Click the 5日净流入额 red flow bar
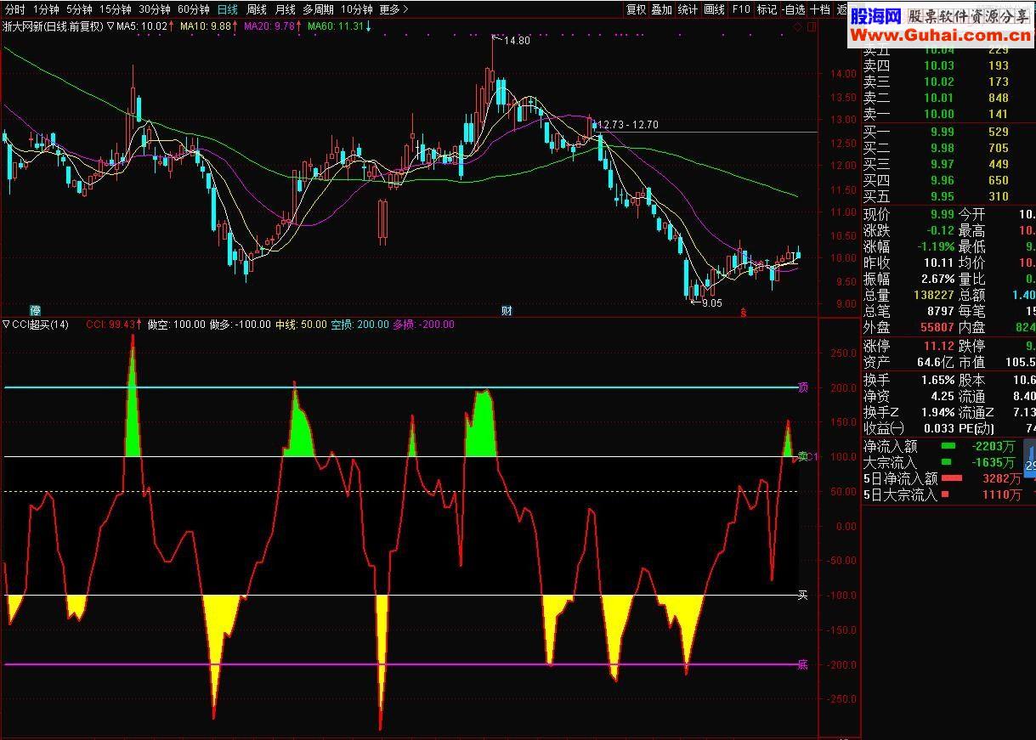 pos(951,477)
